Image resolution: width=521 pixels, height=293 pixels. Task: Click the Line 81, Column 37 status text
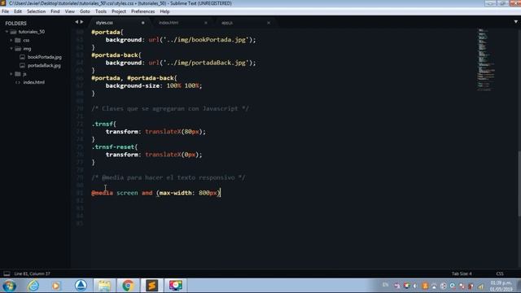pyautogui.click(x=32, y=273)
